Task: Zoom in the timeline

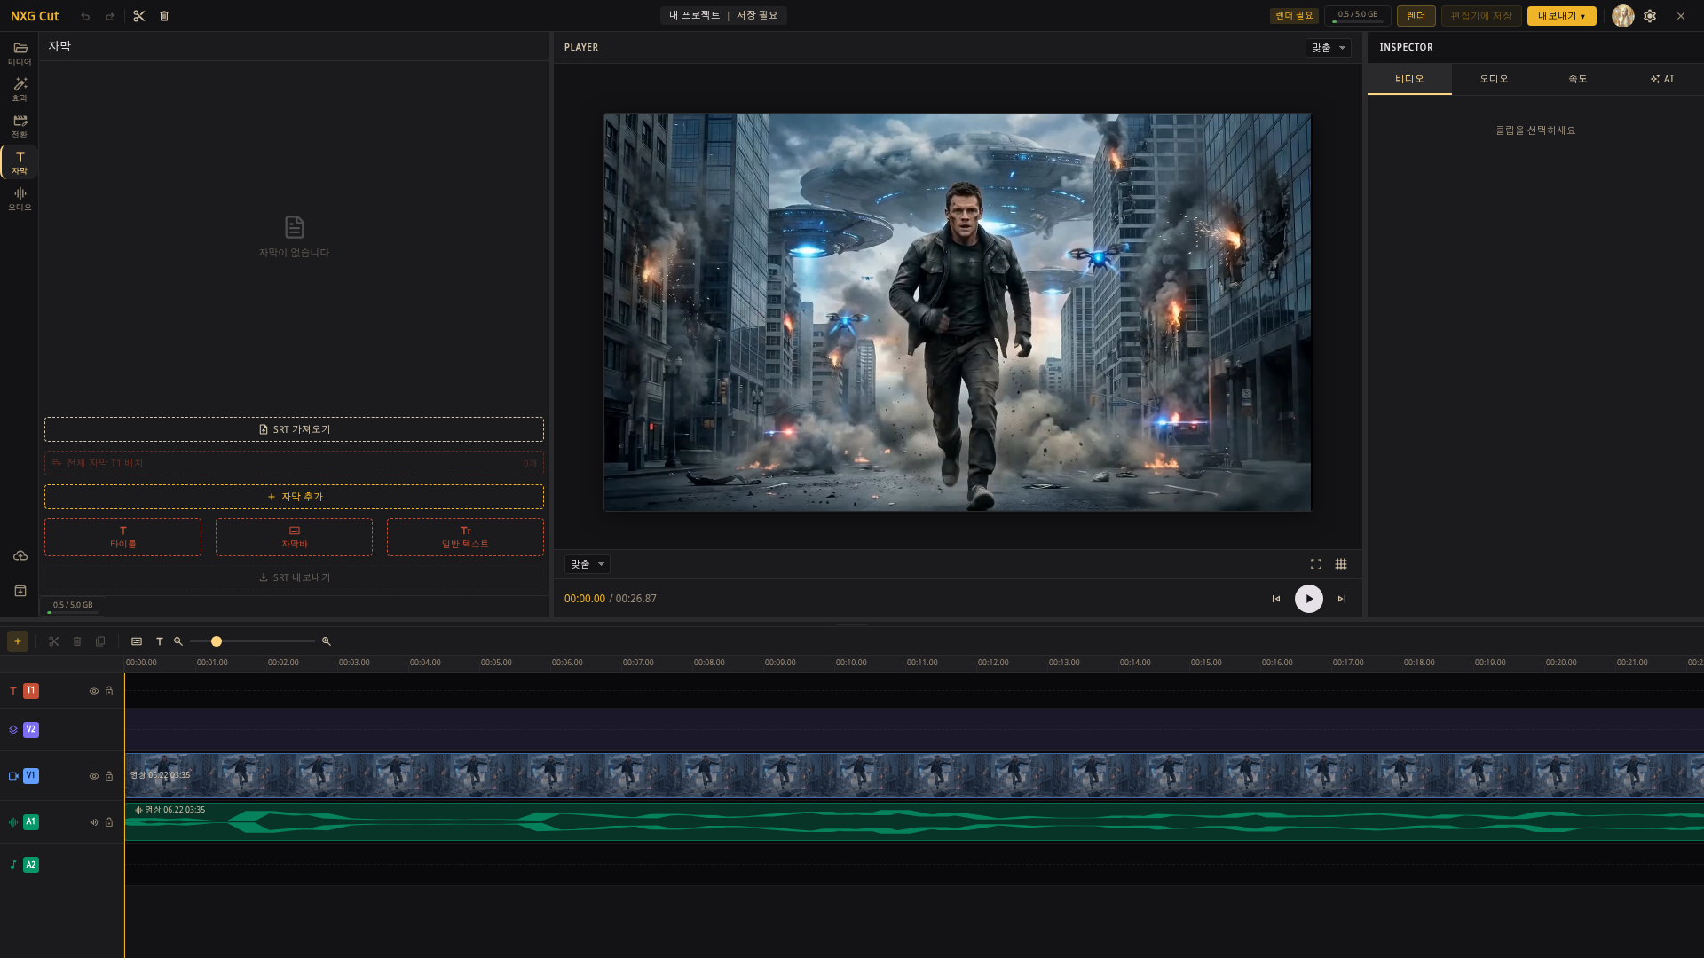Action: pyautogui.click(x=327, y=641)
